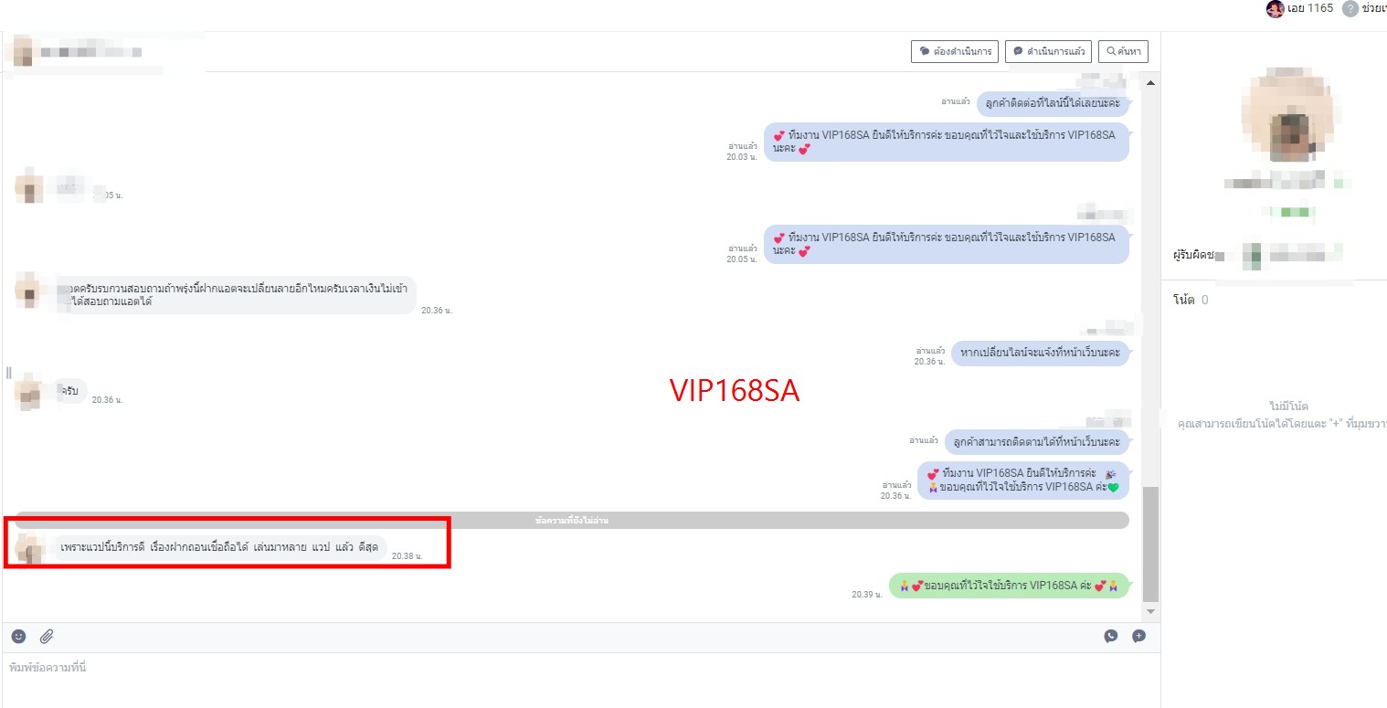This screenshot has height=708, width=1387.
Task: Click the chat scrollbar up arrow
Action: pos(1150,83)
